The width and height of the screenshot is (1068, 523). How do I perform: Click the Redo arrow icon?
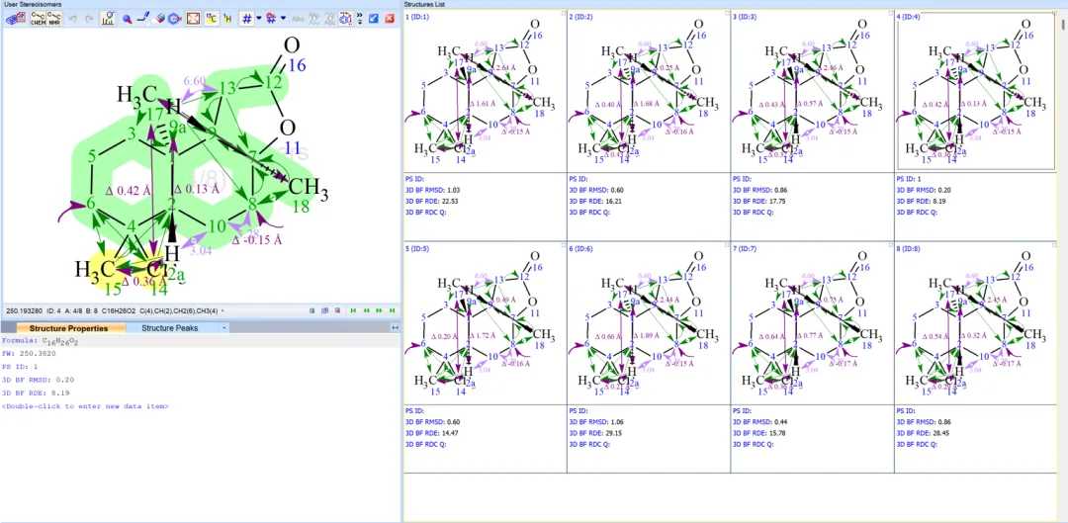[89, 19]
